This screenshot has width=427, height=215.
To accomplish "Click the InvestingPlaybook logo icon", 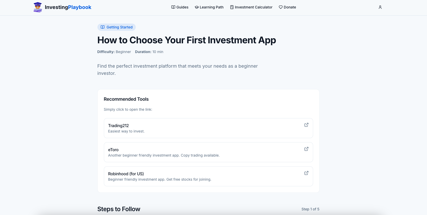I will tap(38, 7).
